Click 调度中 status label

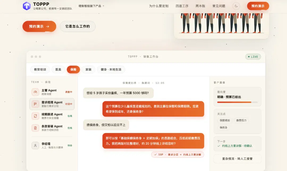(x=69, y=92)
